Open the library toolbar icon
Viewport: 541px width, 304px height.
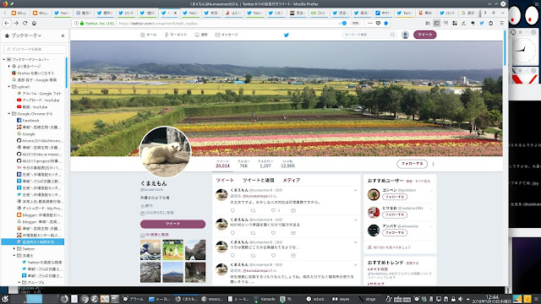428,23
